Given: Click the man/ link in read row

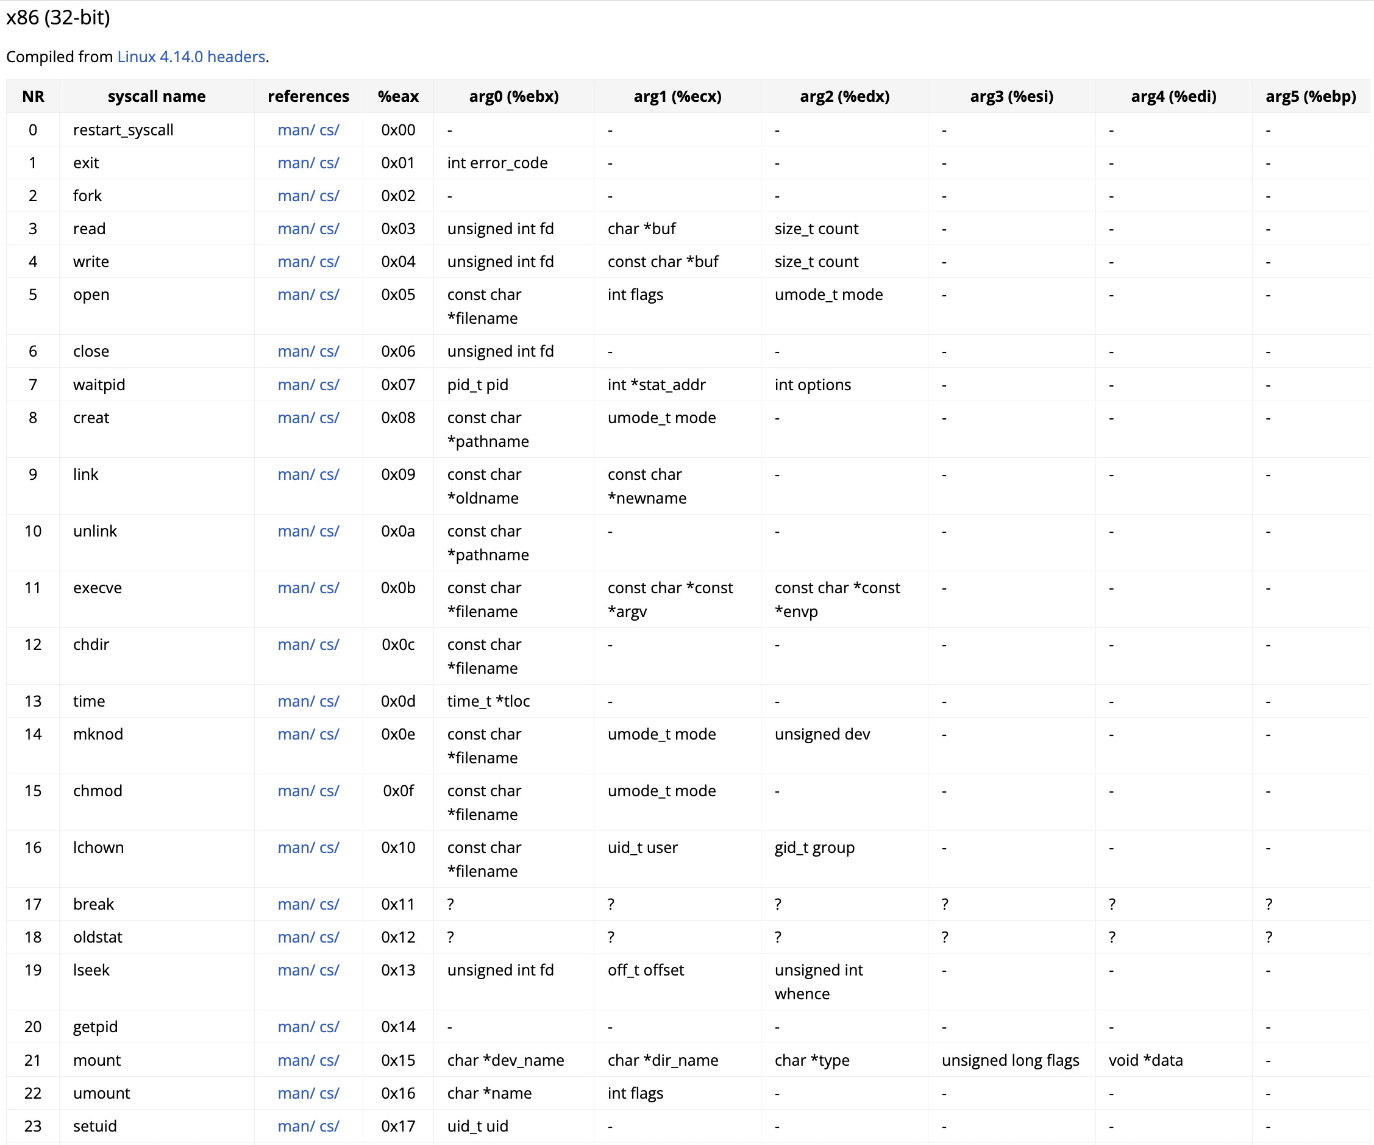Looking at the screenshot, I should point(296,229).
